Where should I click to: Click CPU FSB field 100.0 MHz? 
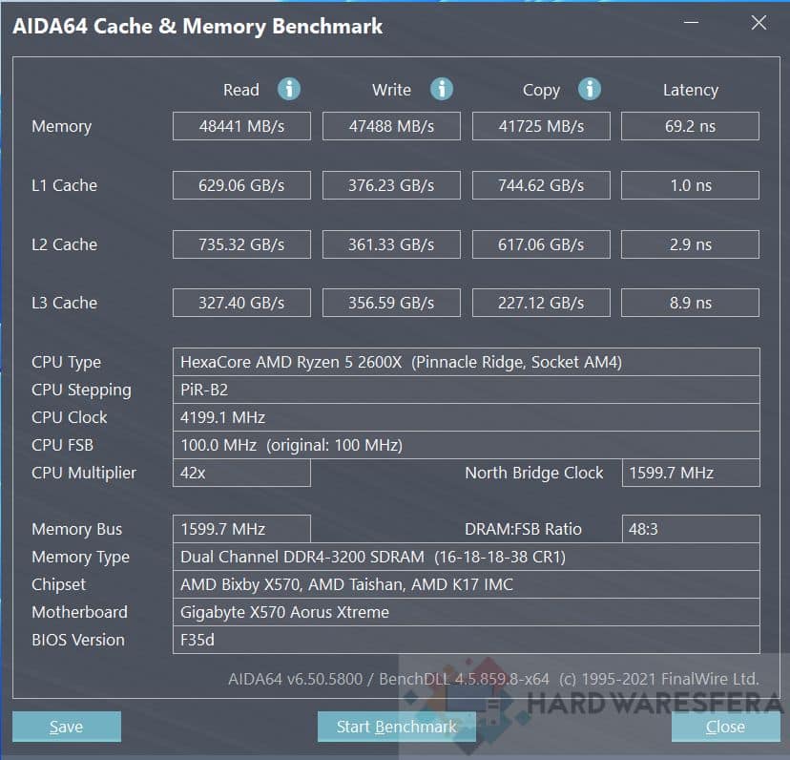coord(466,445)
